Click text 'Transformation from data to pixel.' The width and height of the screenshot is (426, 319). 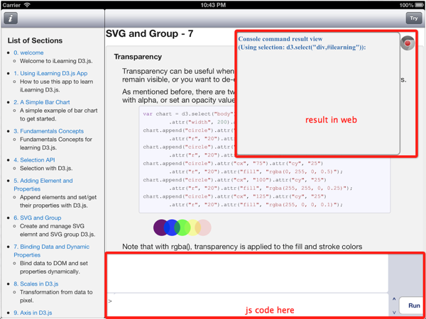pyautogui.click(x=56, y=296)
